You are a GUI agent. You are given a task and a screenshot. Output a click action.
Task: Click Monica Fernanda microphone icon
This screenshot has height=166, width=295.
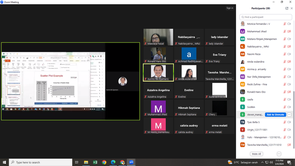click(x=285, y=24)
